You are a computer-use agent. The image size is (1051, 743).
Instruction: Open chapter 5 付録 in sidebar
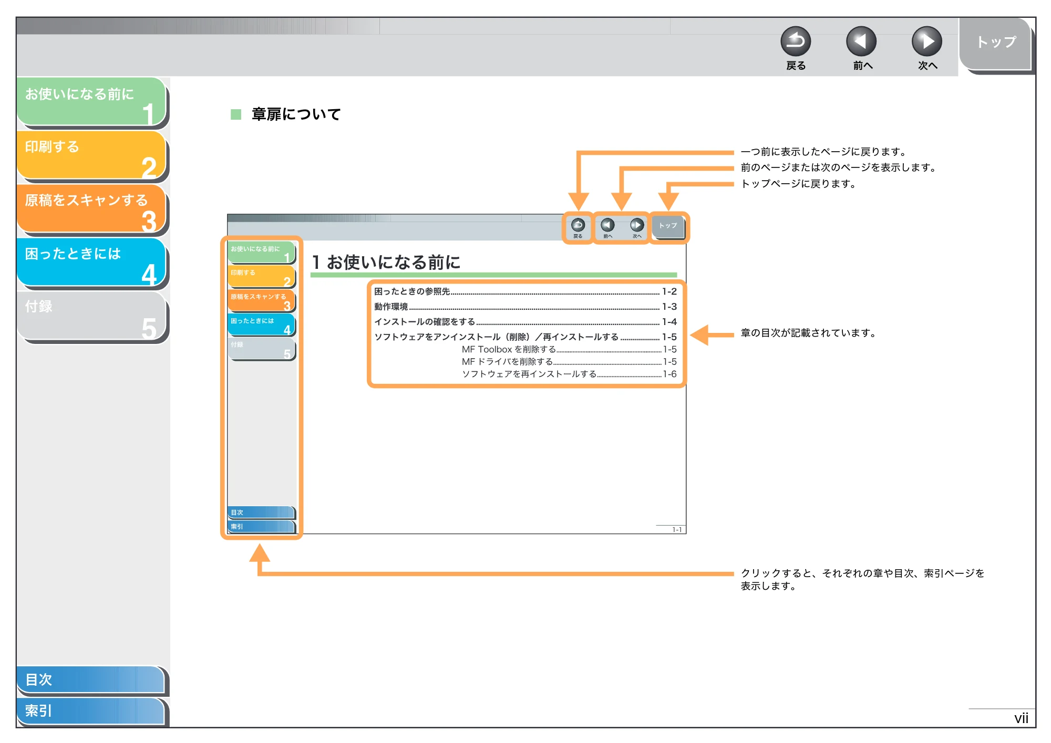tap(91, 316)
